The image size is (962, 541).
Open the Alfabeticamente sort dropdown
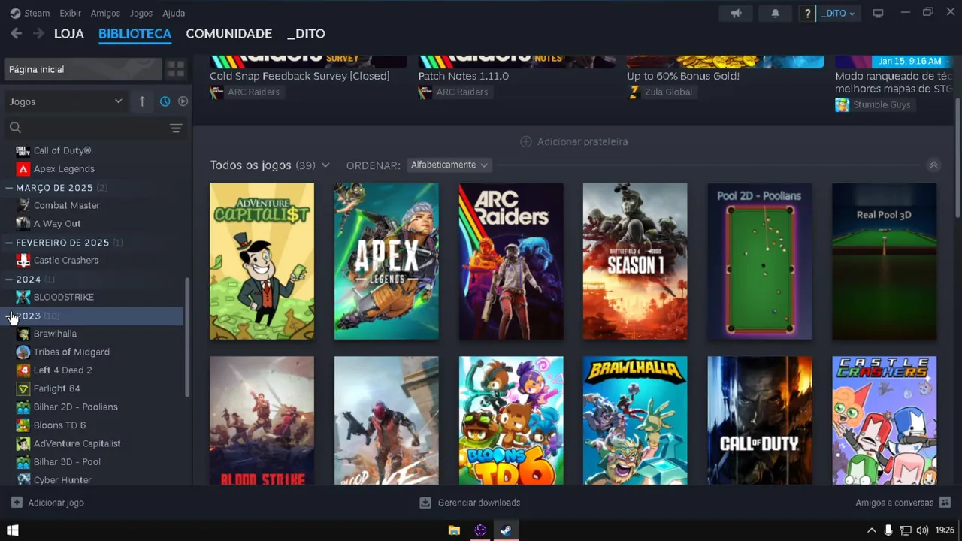click(x=449, y=165)
